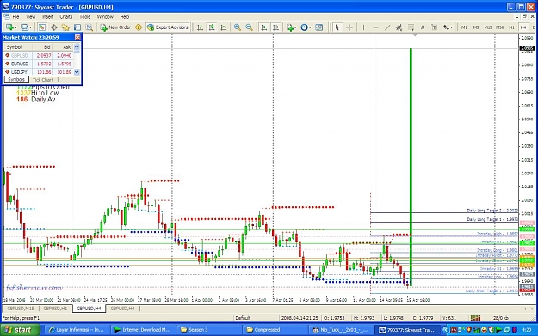Open the Arrows objects icon
Viewport: 538px width, 336px height.
pyautogui.click(x=446, y=27)
